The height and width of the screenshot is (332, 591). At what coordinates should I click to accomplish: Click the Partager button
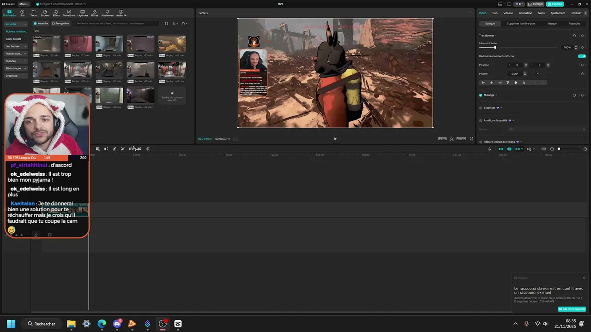[x=536, y=4]
